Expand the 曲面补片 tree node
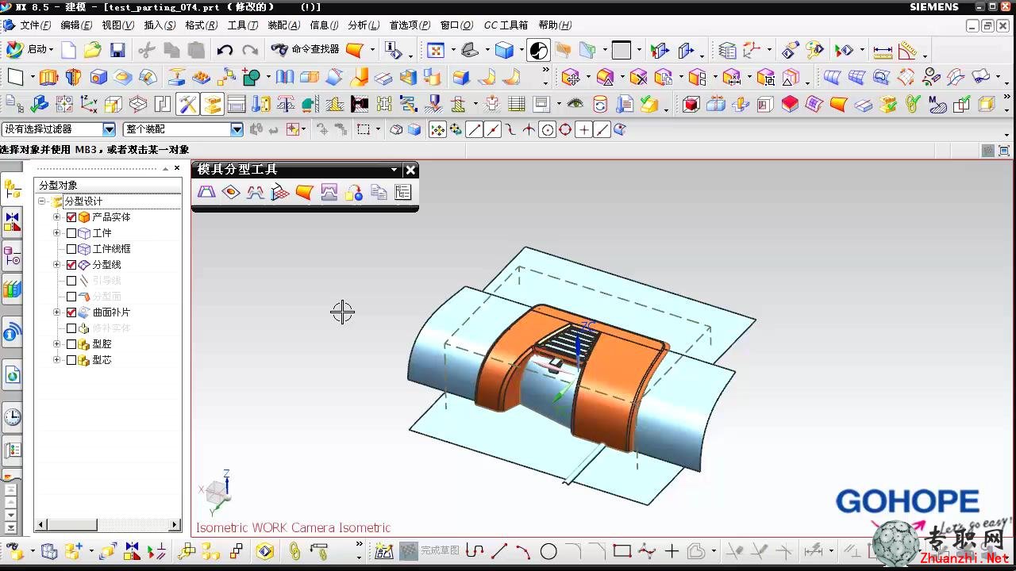The width and height of the screenshot is (1016, 571). click(x=56, y=312)
